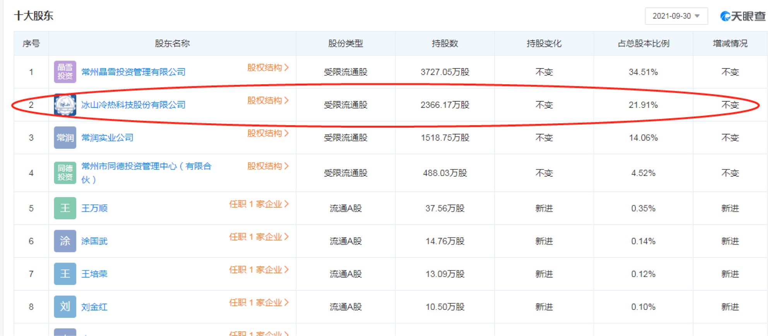This screenshot has width=774, height=336.
Task: Select the 0.10% share ratio cell
Action: point(643,307)
